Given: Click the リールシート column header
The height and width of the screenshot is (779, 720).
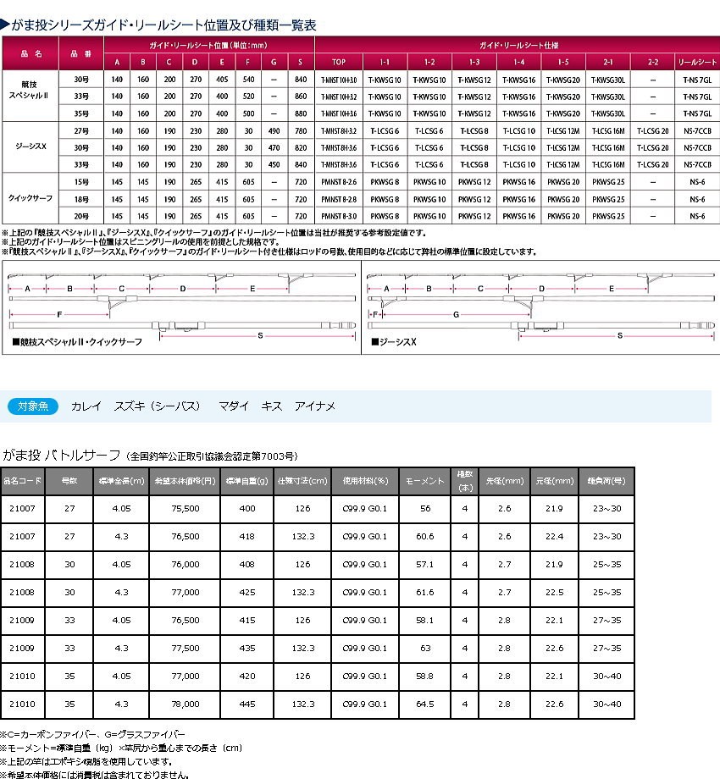Looking at the screenshot, I should coord(697,62).
